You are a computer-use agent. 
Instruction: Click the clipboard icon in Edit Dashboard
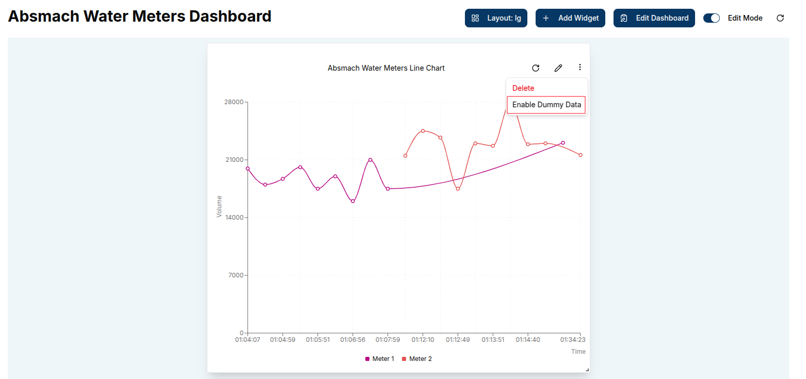click(624, 18)
